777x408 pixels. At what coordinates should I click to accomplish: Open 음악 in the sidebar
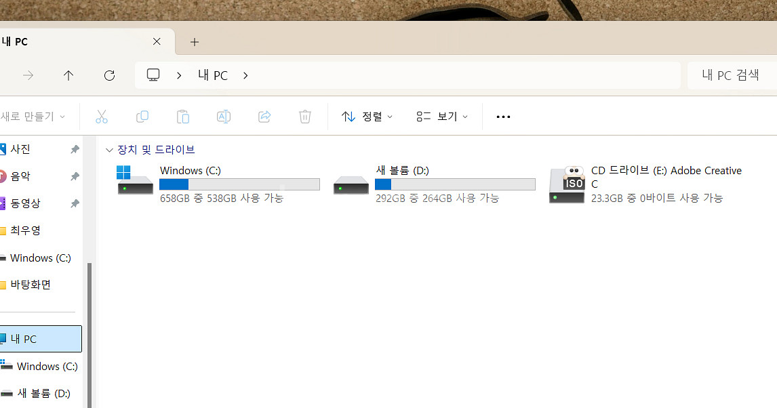pos(20,176)
